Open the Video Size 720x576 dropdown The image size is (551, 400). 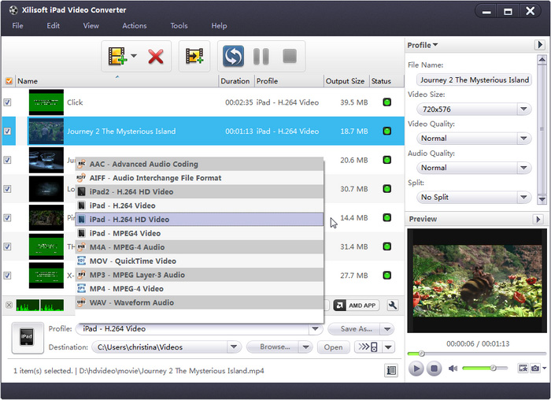(471, 109)
